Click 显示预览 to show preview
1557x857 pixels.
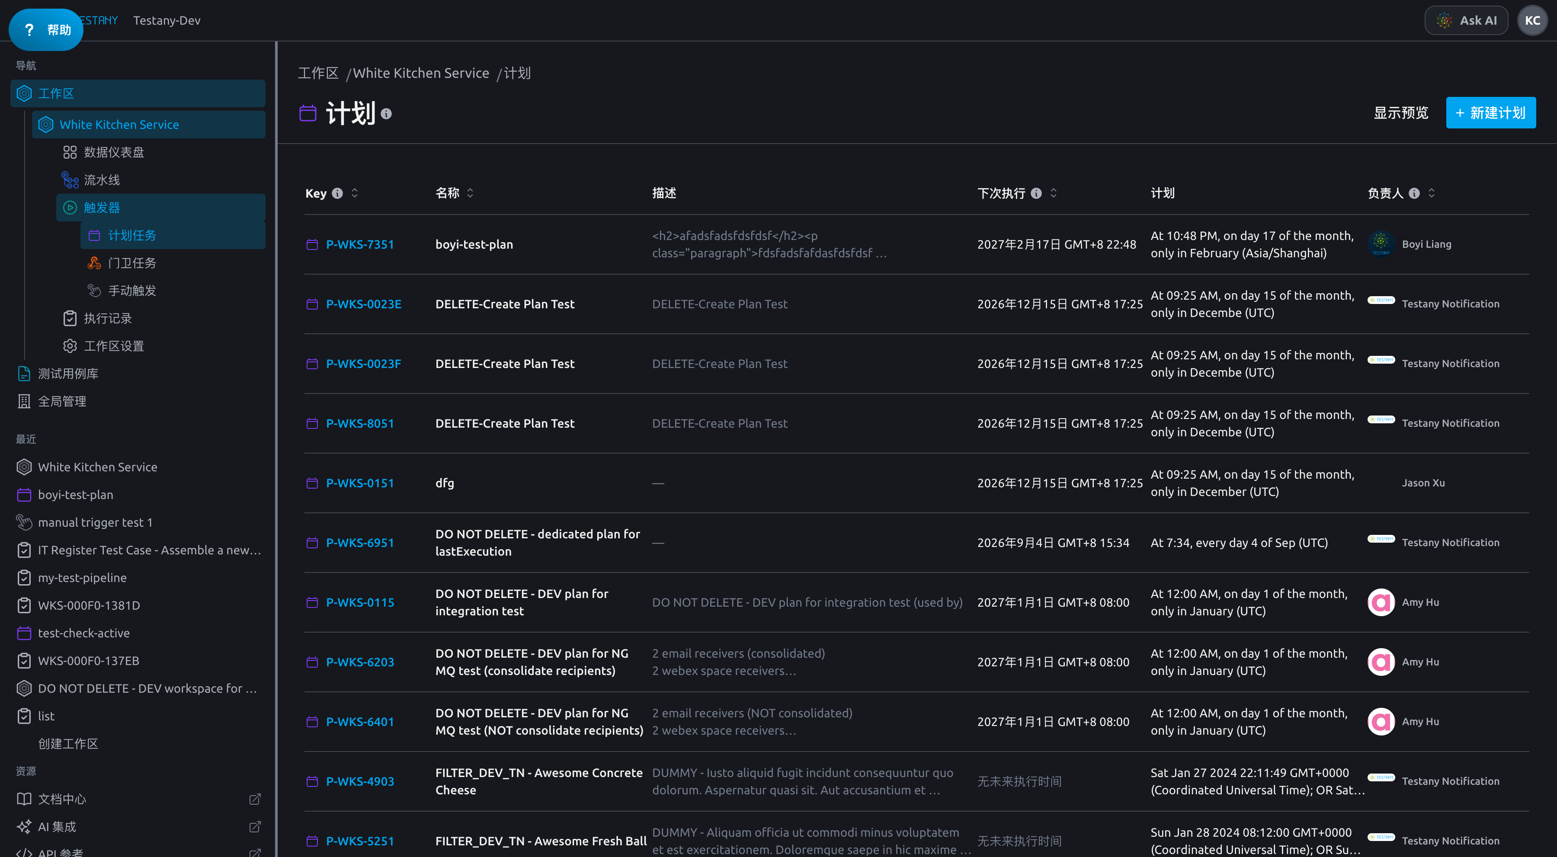(x=1400, y=113)
